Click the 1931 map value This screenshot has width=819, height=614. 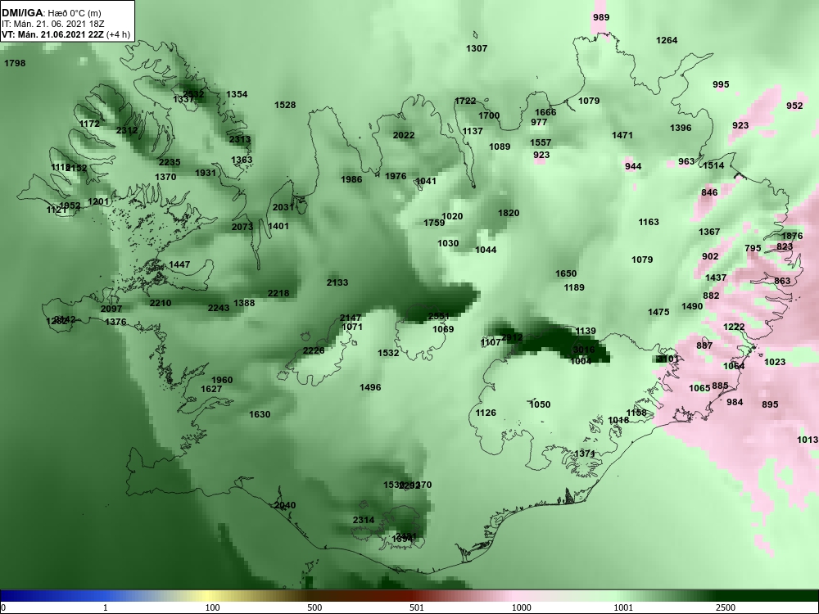tap(206, 173)
